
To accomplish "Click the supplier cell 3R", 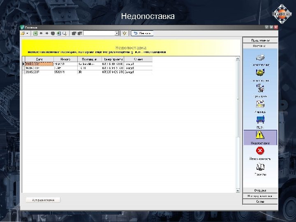I will pyautogui.click(x=90, y=72).
